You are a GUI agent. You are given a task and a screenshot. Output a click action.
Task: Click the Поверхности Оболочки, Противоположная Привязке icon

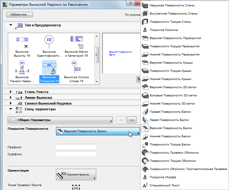tap(145, 169)
